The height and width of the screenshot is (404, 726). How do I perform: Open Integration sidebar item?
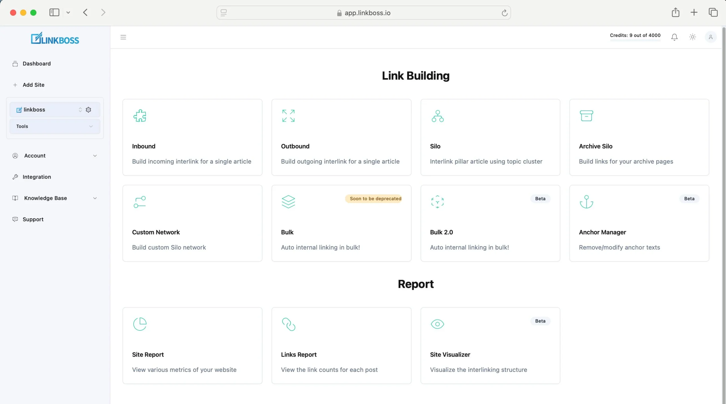pos(37,177)
